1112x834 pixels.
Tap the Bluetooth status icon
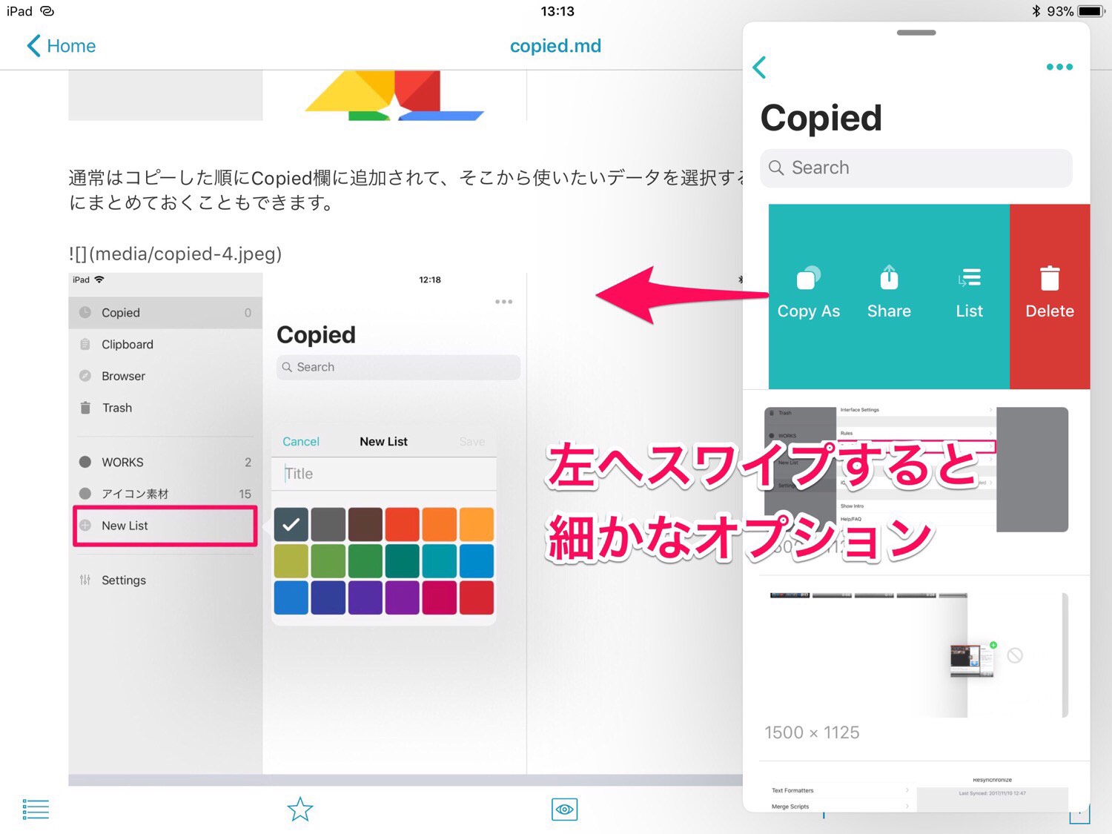1036,11
